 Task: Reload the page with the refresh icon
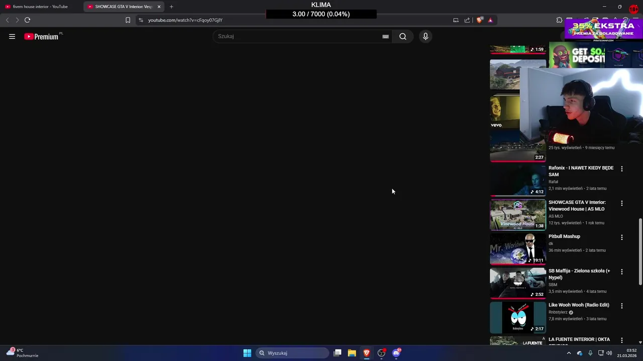click(x=27, y=20)
